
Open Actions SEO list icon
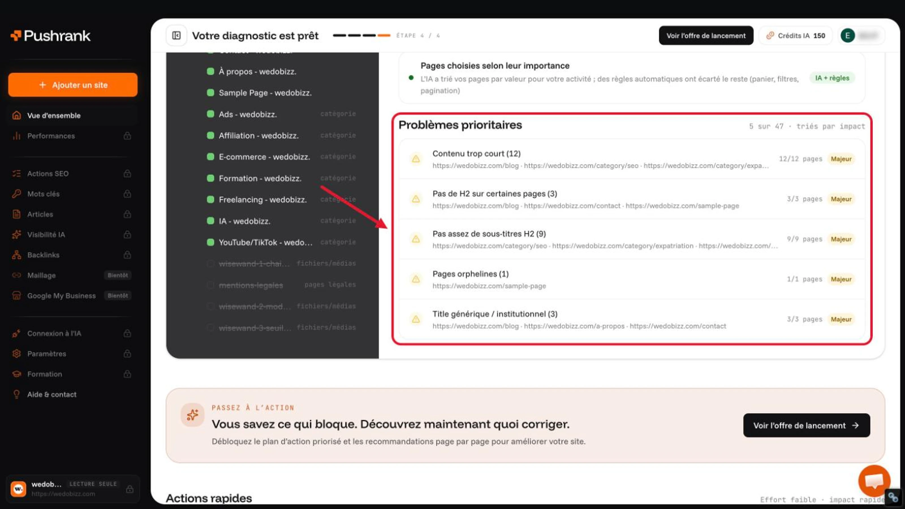click(x=16, y=174)
